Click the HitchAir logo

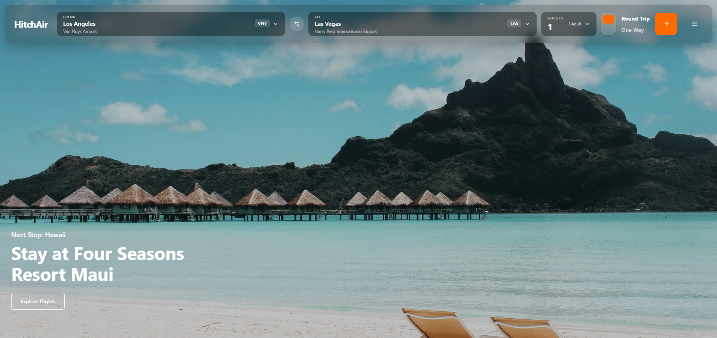click(x=31, y=24)
